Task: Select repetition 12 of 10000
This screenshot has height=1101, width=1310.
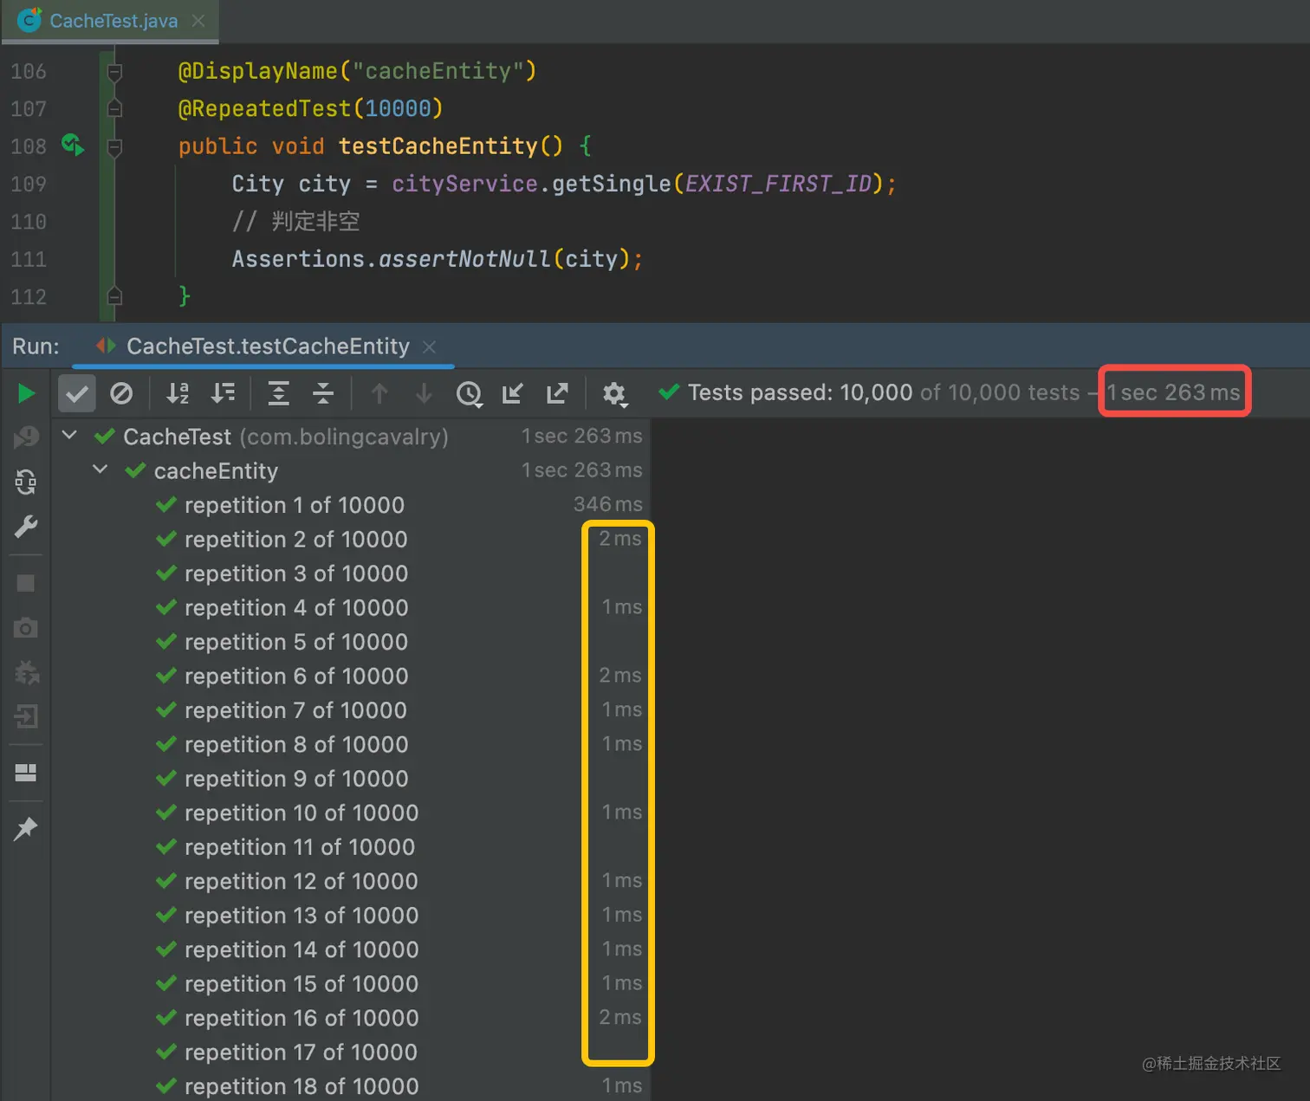Action: pyautogui.click(x=351, y=881)
